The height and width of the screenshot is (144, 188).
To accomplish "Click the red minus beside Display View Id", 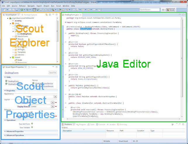I will (x=56, y=106).
